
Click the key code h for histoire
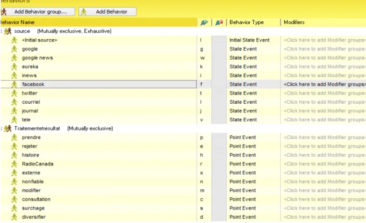click(202, 155)
